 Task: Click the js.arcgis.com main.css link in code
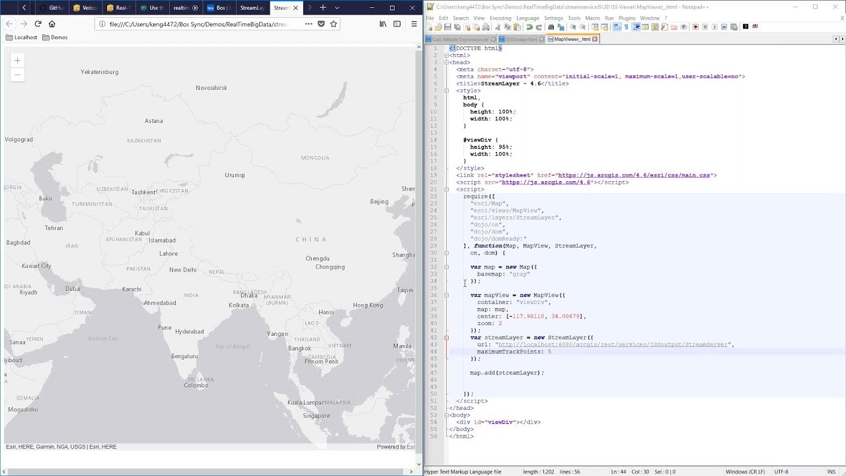[x=633, y=175]
